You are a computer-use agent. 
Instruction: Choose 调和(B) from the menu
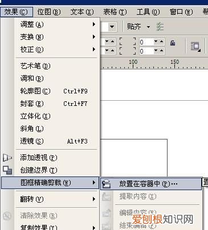click(x=57, y=79)
